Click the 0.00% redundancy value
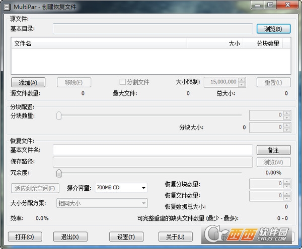The image size is (302, 249). point(273,173)
